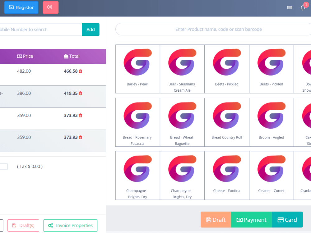Add Bread - Wheat Baguette product
Screen dimensions: 311x233
coord(182,122)
